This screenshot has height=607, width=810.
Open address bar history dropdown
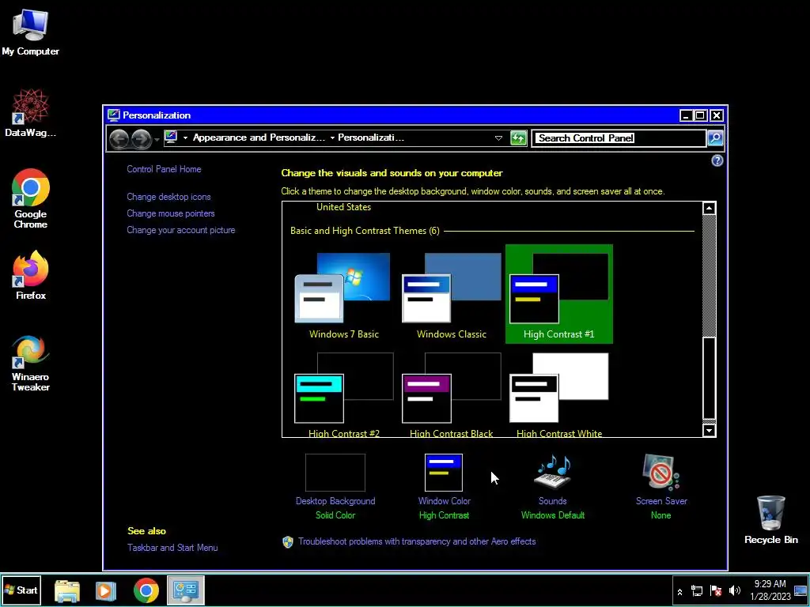click(x=498, y=138)
